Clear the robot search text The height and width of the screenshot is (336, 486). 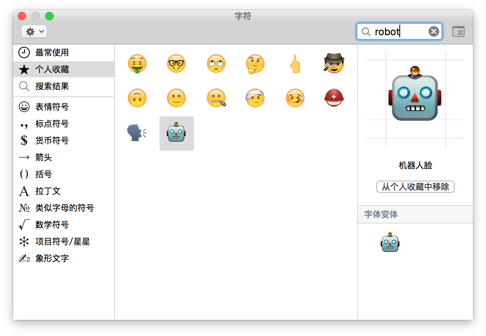(x=433, y=31)
